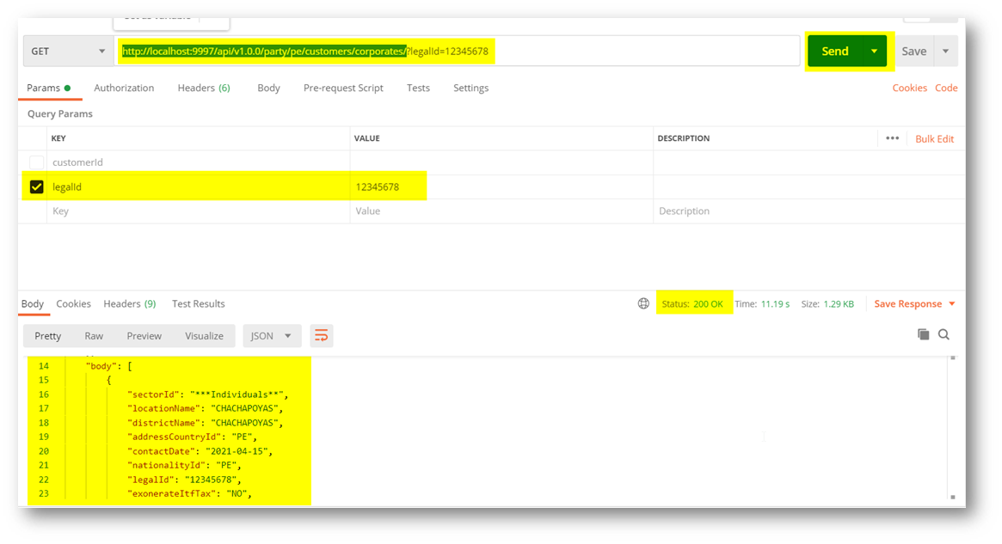Switch response view to Raw
The width and height of the screenshot is (1002, 544).
pos(94,336)
